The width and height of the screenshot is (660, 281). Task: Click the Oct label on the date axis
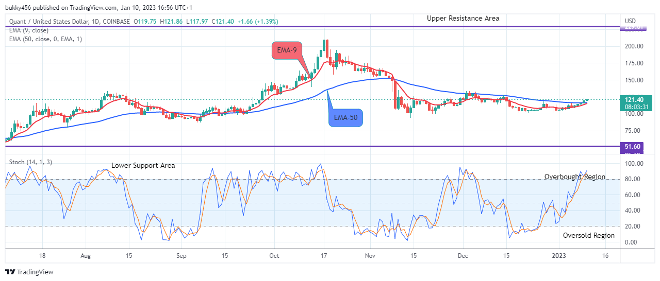pos(274,255)
